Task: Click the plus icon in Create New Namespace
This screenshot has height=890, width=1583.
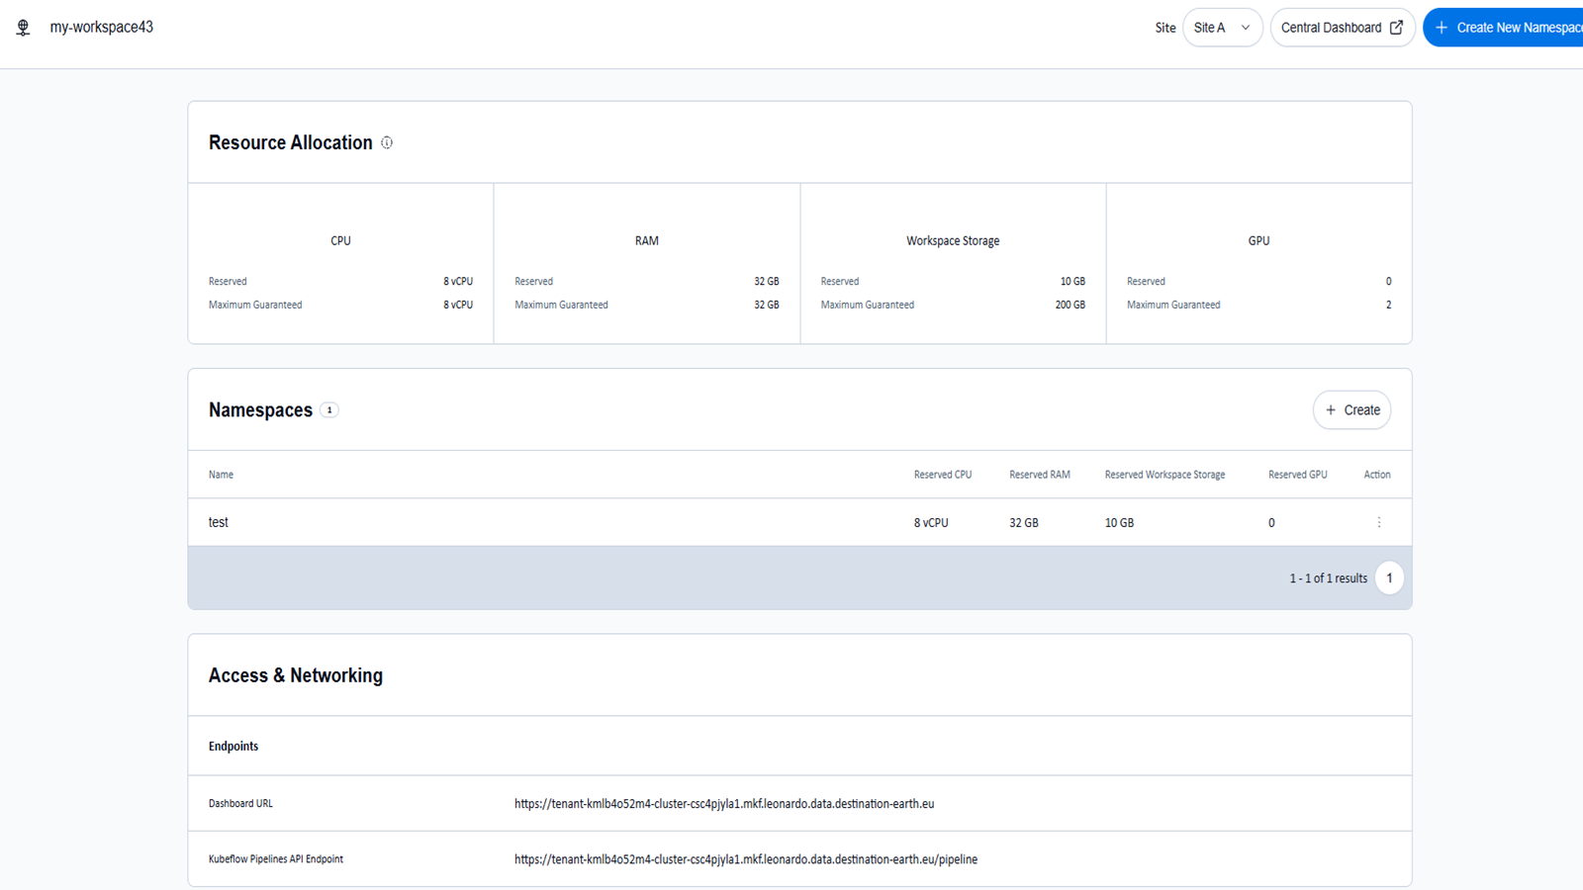Action: [x=1442, y=28]
